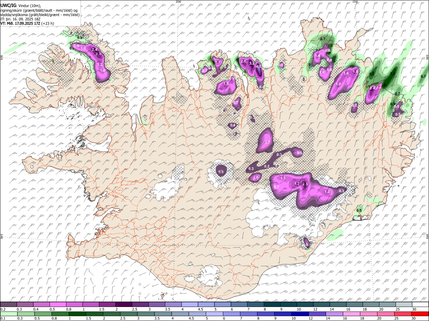This screenshot has height=321, width=429.
Task: Click the 30 label in the bottom legend row
Action: (x=414, y=319)
